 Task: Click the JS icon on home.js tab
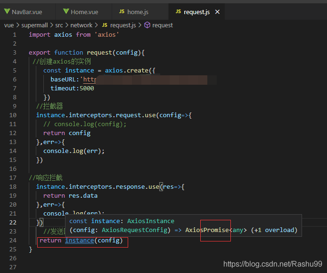click(122, 12)
